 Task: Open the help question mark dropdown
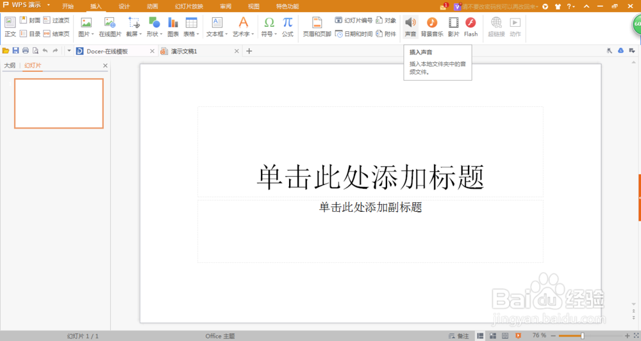point(570,6)
